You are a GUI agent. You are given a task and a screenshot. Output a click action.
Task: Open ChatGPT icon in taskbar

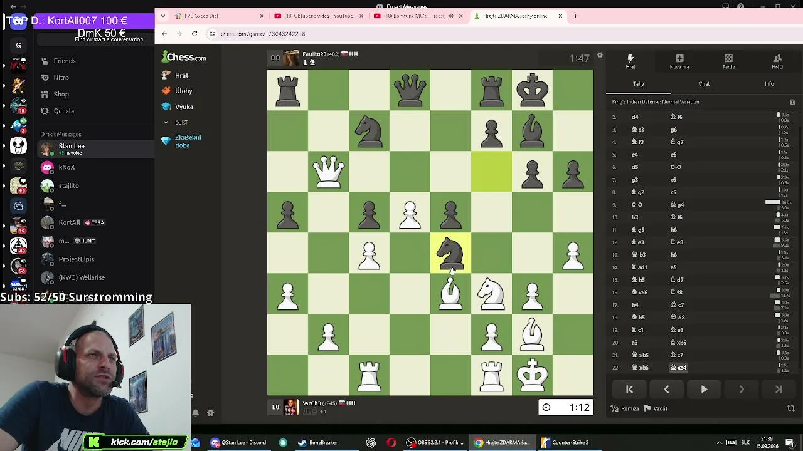371,443
